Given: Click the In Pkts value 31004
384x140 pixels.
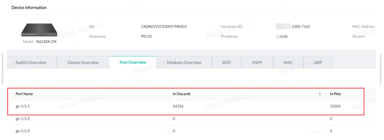Looking at the screenshot, I should 335,106.
